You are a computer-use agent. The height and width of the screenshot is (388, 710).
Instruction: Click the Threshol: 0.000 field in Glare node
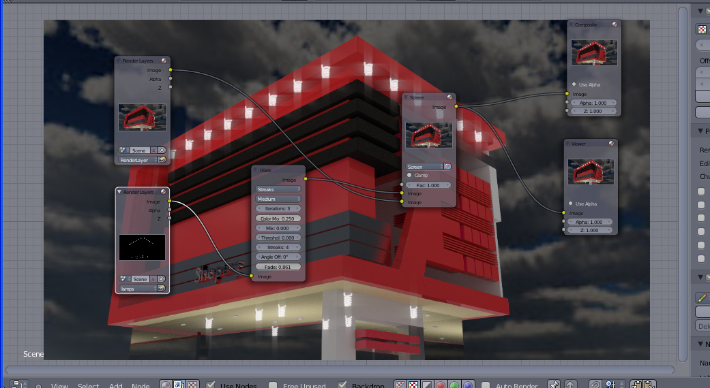(278, 238)
